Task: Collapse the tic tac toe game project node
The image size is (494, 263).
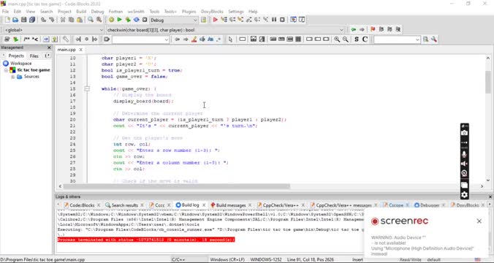Action: pos(6,70)
